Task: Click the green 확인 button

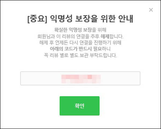Action: 80,106
